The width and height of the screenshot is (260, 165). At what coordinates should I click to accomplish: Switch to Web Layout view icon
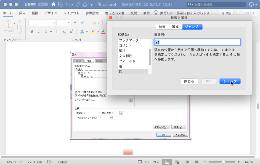tap(177, 162)
